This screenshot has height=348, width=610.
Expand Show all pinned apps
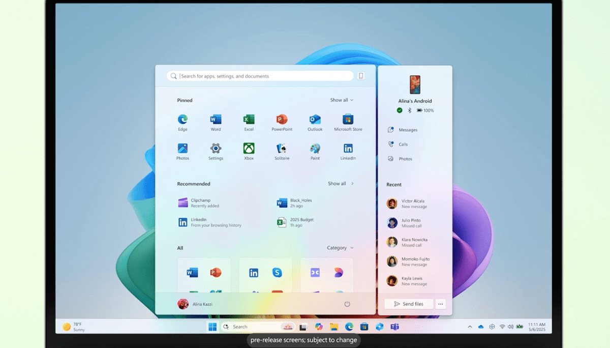(341, 100)
